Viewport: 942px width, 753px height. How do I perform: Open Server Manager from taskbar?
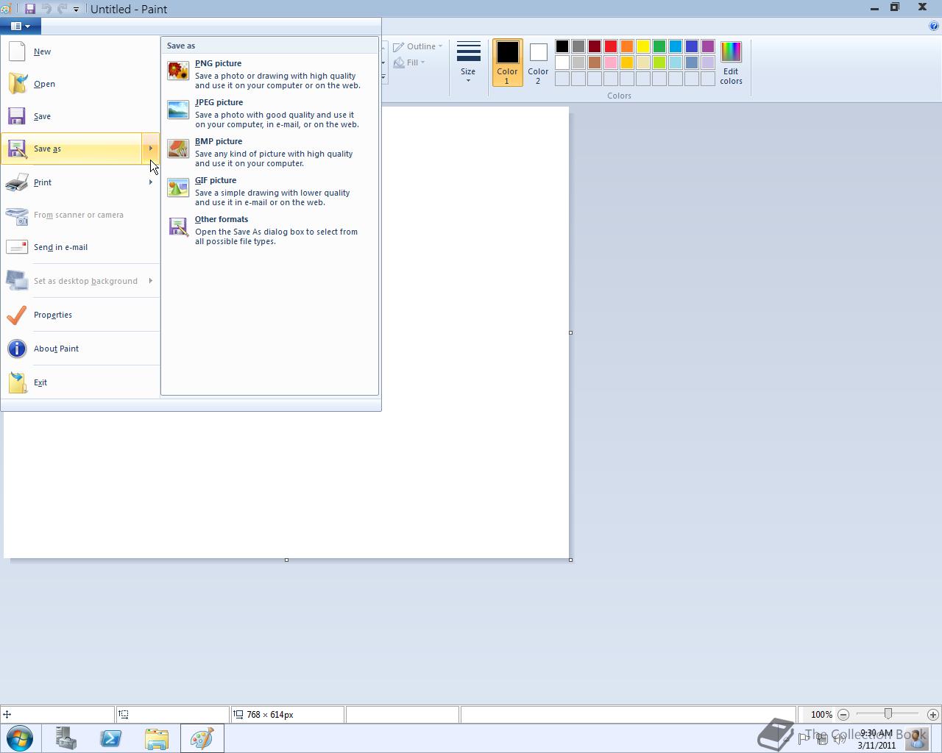coord(66,738)
